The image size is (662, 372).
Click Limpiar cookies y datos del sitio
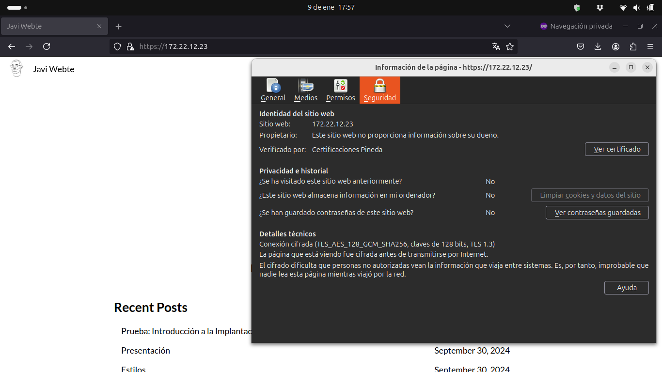(590, 195)
